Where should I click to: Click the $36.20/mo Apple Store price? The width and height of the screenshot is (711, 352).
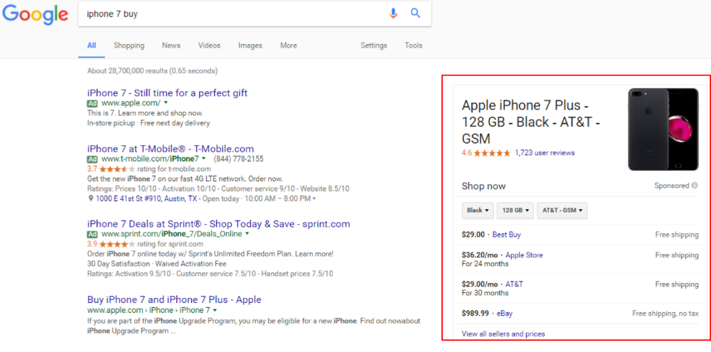pos(480,255)
